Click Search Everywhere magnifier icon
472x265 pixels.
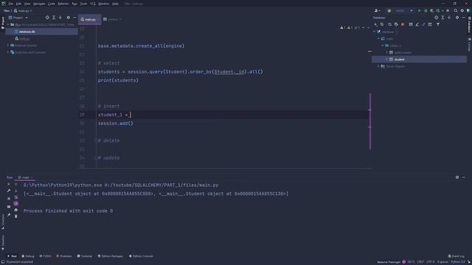(456, 10)
